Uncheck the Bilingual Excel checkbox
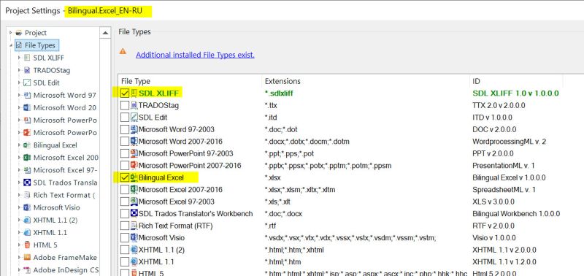This screenshot has height=276, width=584. click(x=125, y=177)
